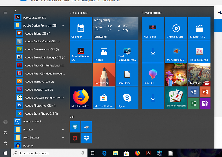Open Adobe Photoshop CS3 (1)
Screen dimensions: 222x157
click(x=41, y=105)
